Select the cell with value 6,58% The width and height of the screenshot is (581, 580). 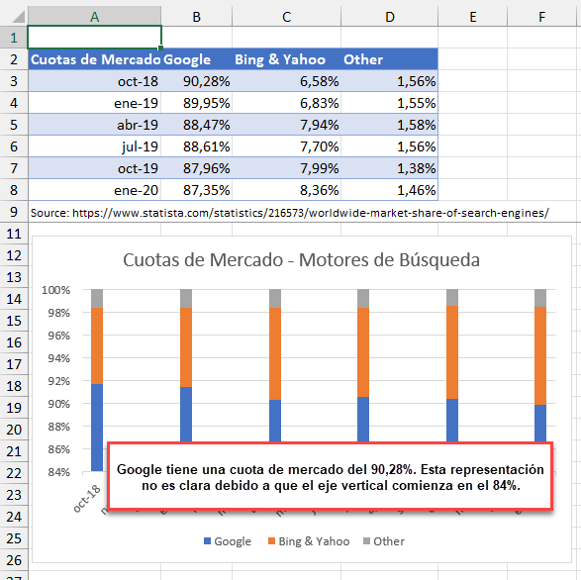coord(286,81)
